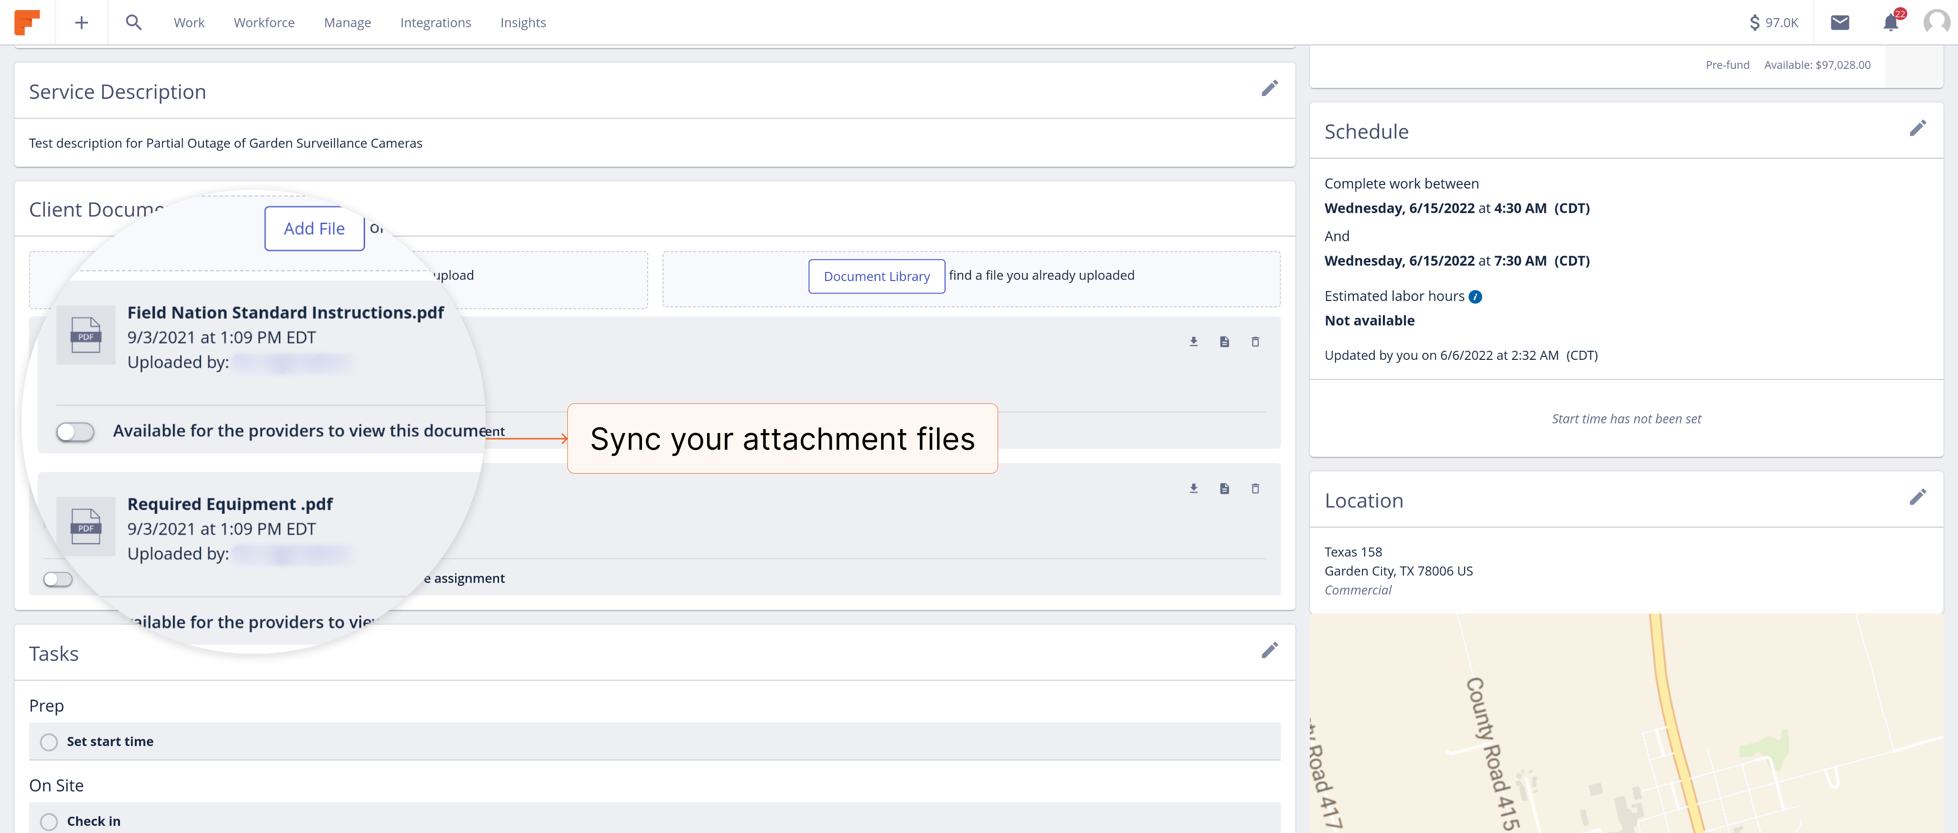Edit Service Description with pencil icon
The image size is (1958, 833).
[x=1269, y=89]
